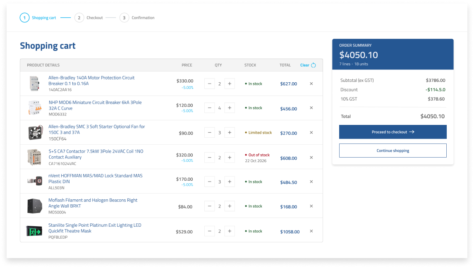Open S+S CA7 Contactor product link
Screen dimensions: 474x268
click(96, 154)
